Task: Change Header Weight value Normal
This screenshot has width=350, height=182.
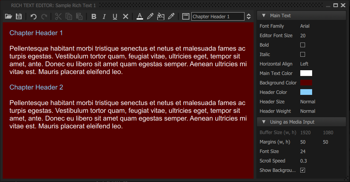Action: click(x=308, y=111)
